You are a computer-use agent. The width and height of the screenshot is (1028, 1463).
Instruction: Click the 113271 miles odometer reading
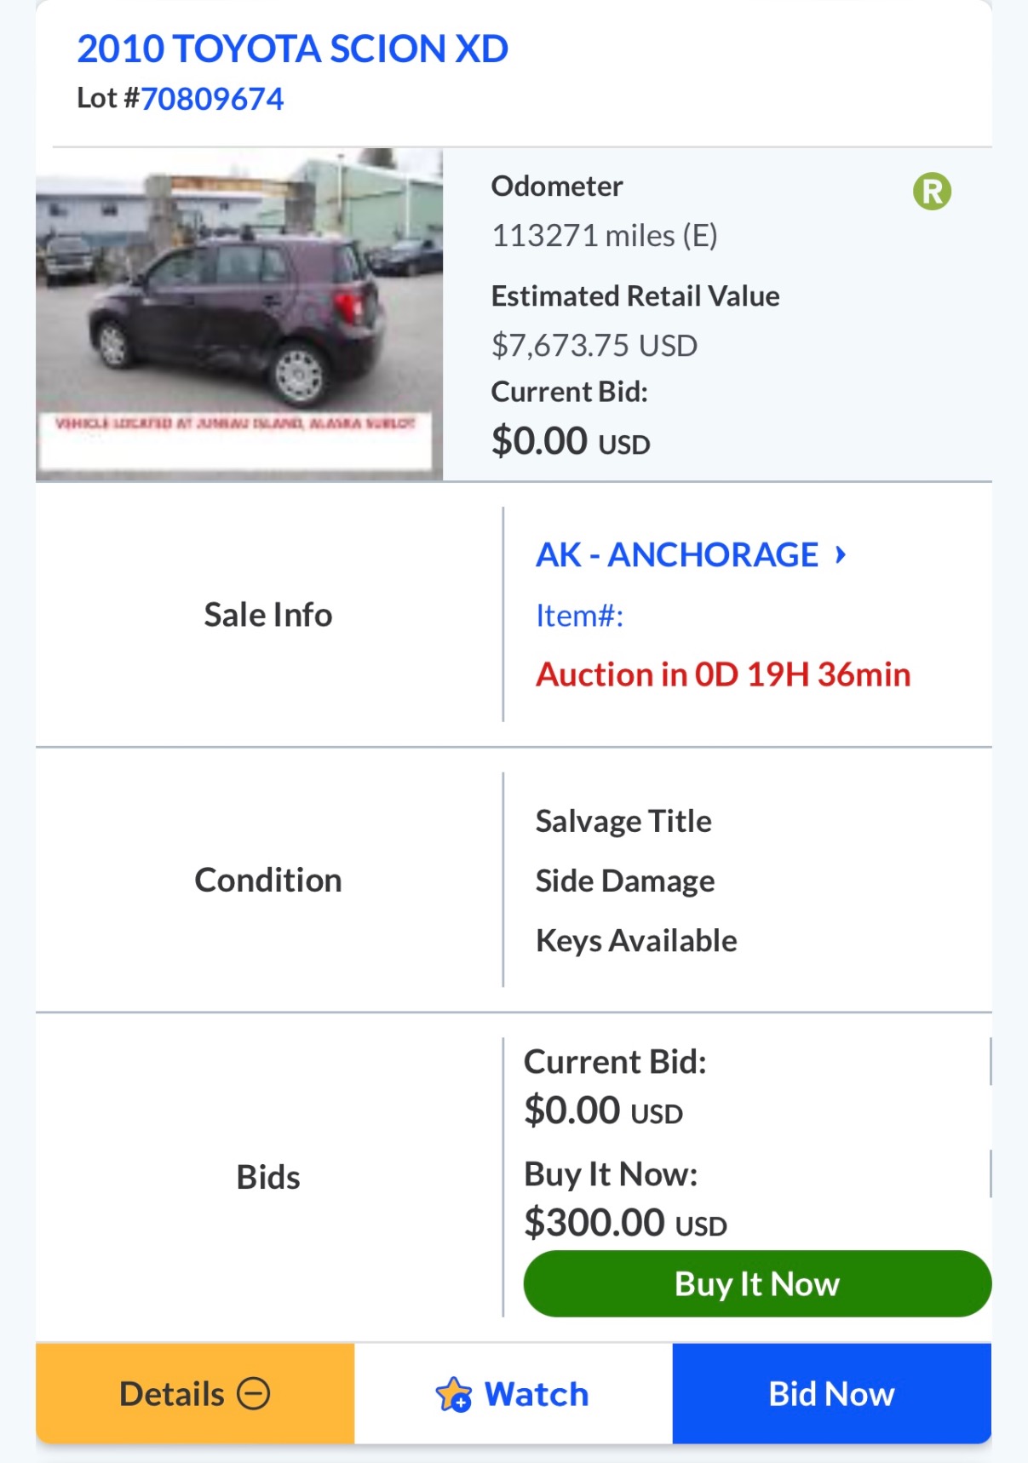coord(604,236)
